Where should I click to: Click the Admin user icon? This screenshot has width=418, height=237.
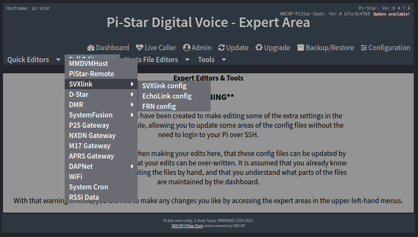coord(187,48)
